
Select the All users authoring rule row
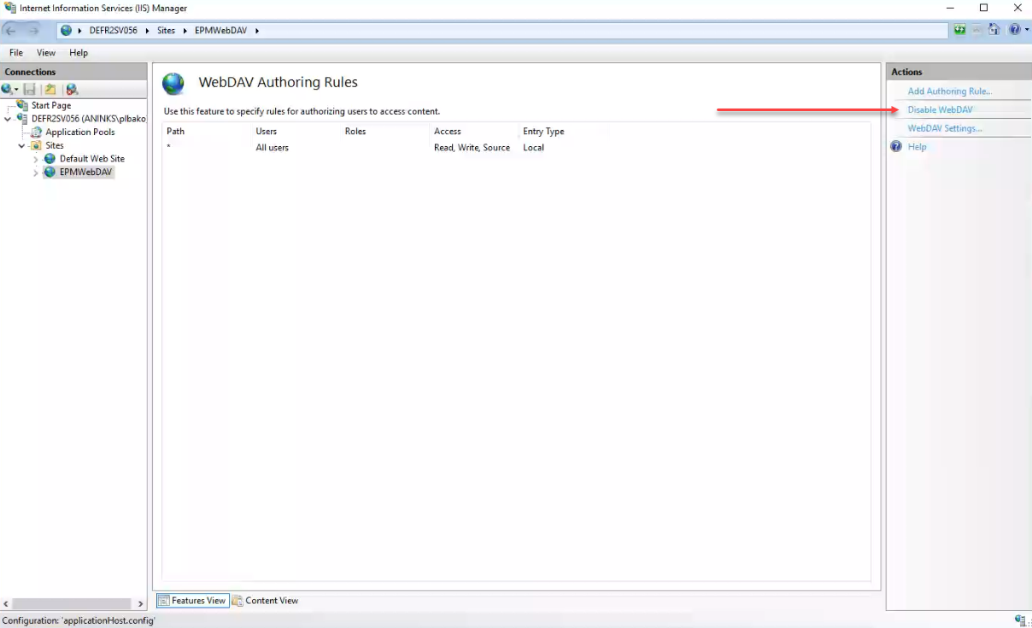pyautogui.click(x=273, y=148)
